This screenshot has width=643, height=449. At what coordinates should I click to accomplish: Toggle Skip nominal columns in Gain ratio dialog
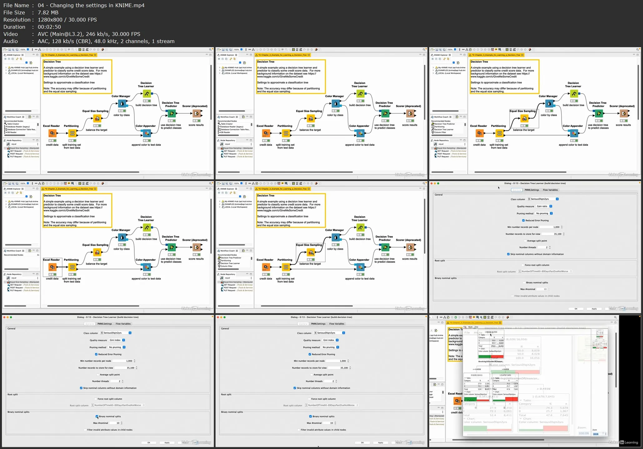point(508,254)
